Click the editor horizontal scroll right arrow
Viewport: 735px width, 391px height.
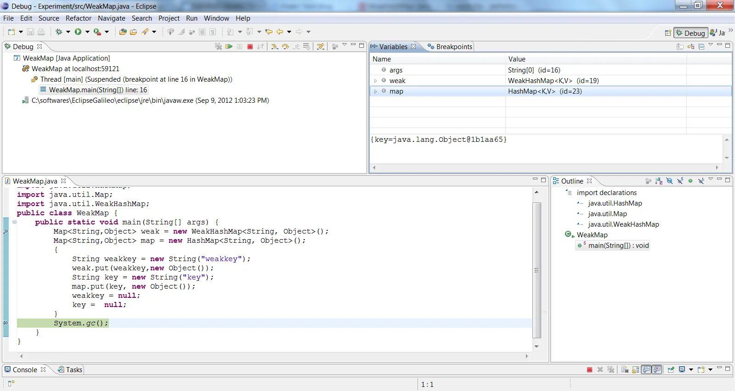pos(527,356)
